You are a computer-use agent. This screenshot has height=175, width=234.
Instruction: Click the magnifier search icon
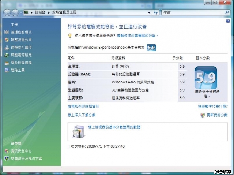(x=227, y=12)
